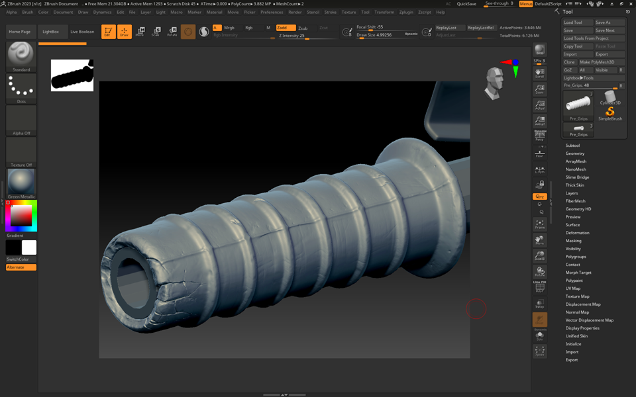Select the Rotate transform tool
The height and width of the screenshot is (397, 636).
pyautogui.click(x=172, y=31)
